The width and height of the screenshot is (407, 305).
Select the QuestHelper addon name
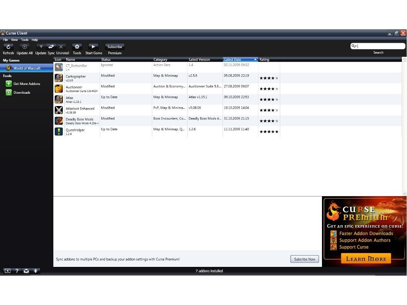click(x=75, y=130)
